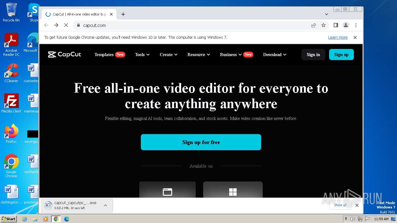Expand the Create dropdown menu
The width and height of the screenshot is (397, 223).
point(169,55)
